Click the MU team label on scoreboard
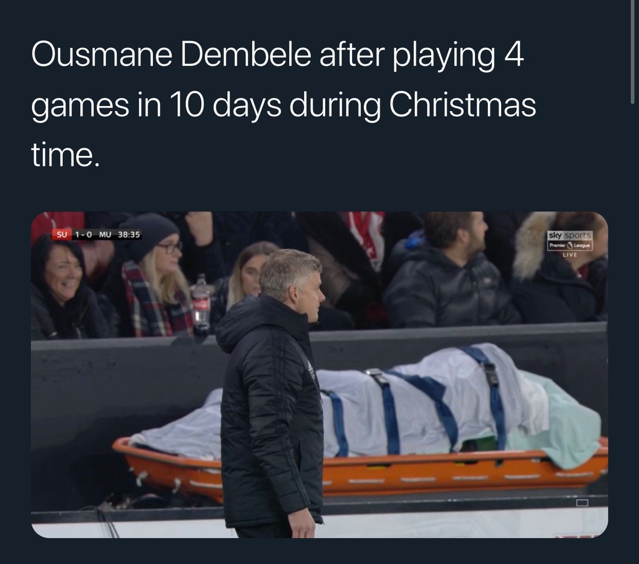639x564 pixels. (105, 235)
